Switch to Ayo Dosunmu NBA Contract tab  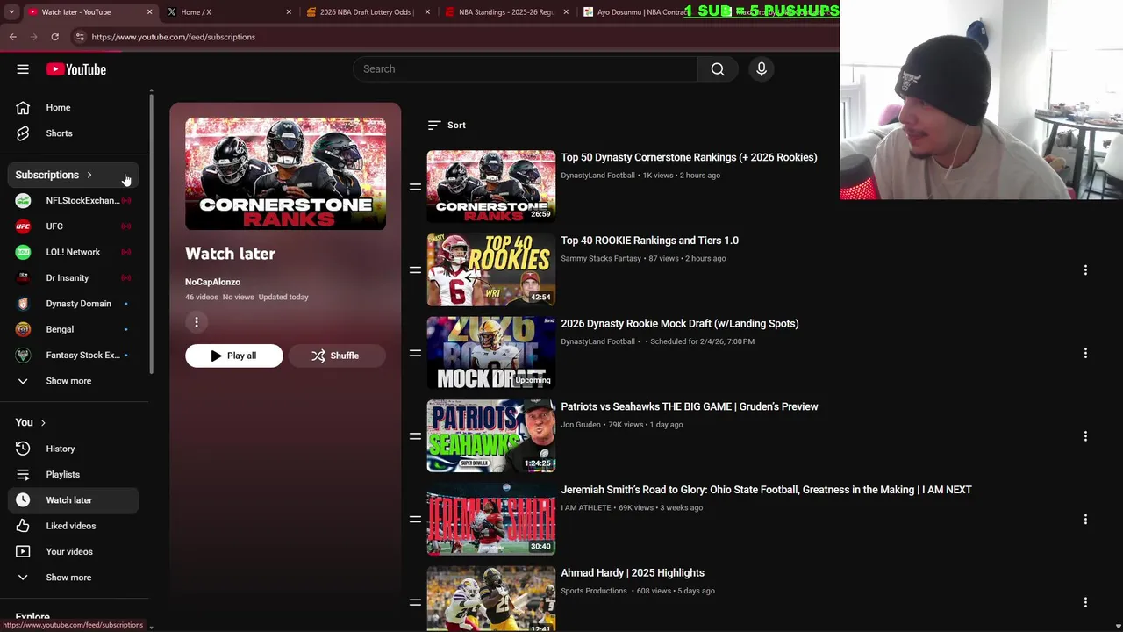642,12
